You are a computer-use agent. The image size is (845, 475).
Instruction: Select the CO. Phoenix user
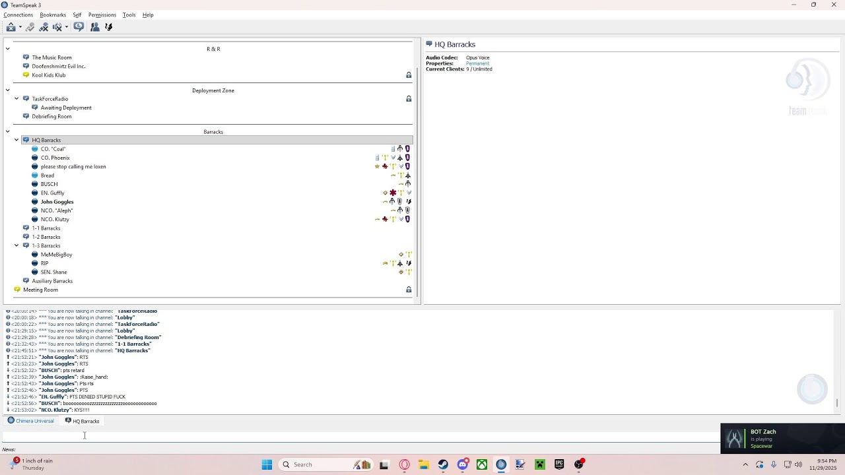pos(55,158)
